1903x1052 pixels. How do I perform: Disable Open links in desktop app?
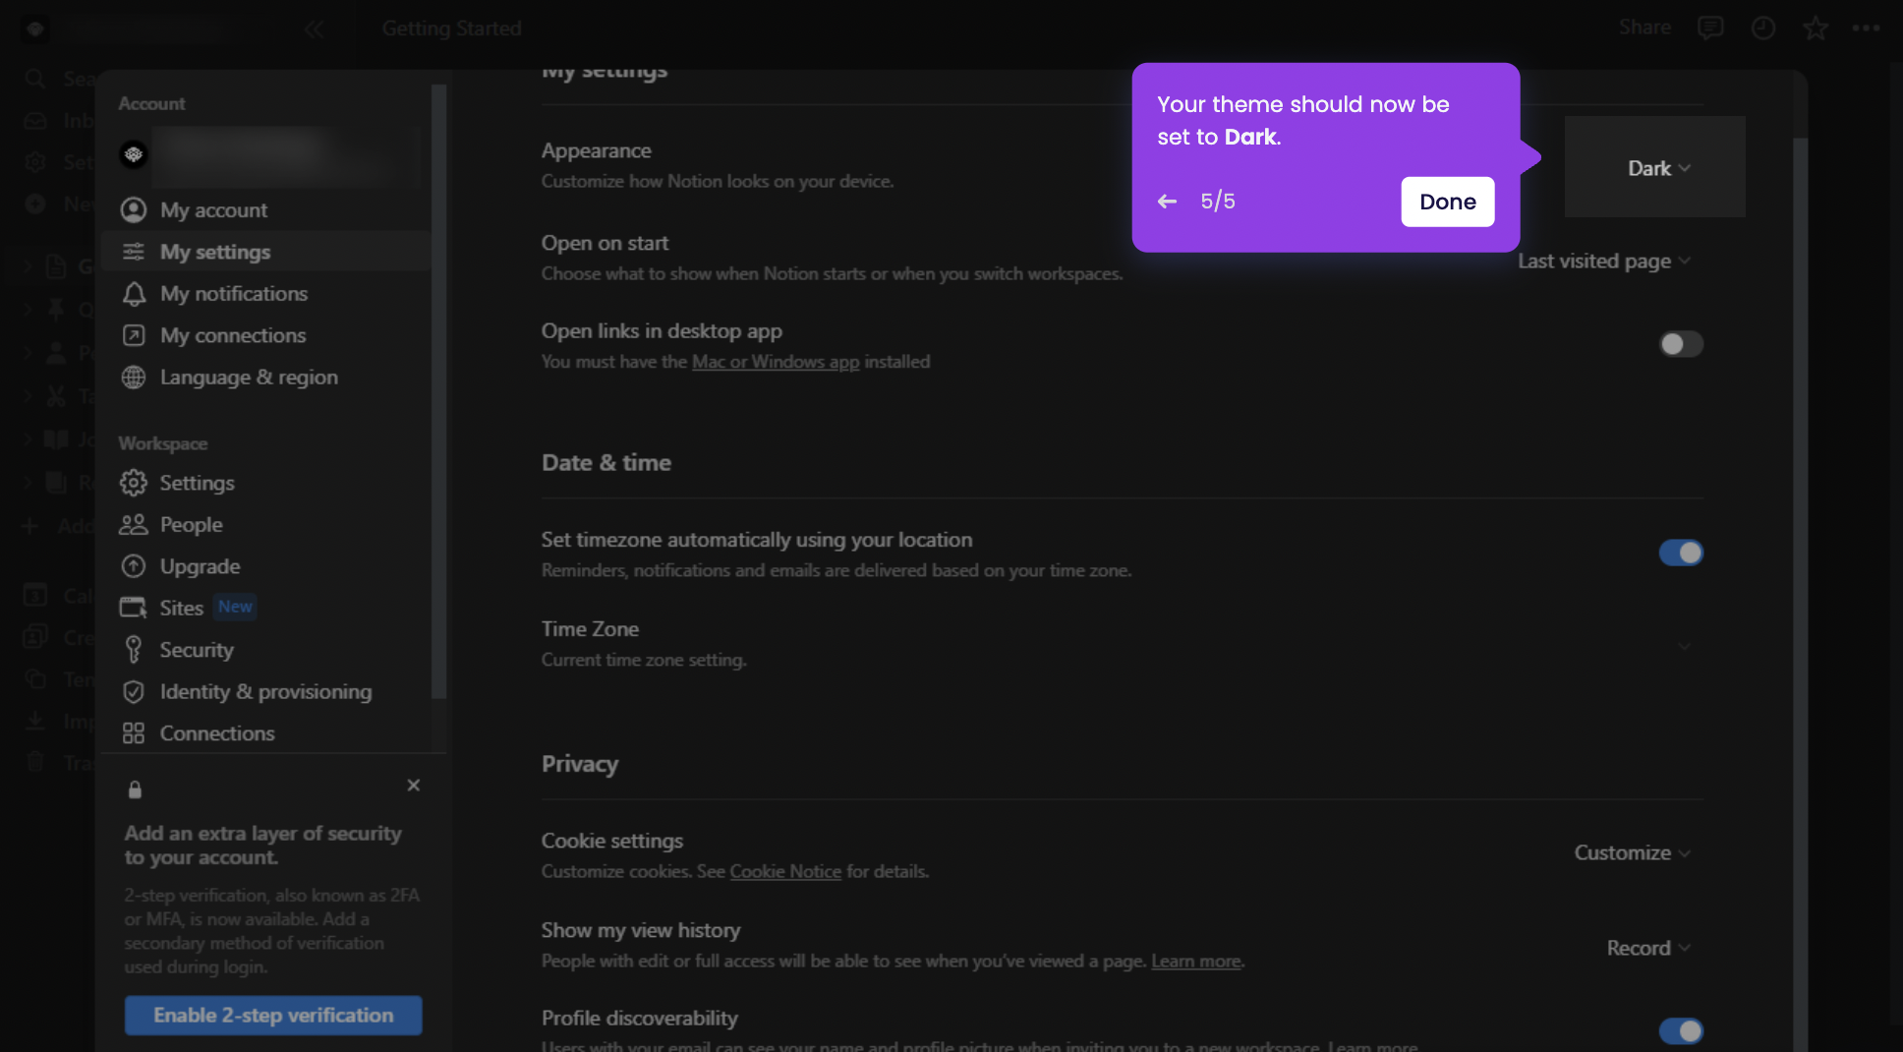coord(1680,344)
